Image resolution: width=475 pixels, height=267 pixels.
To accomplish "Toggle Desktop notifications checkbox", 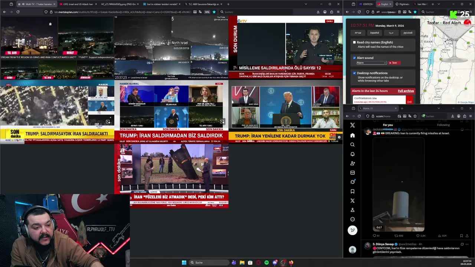I will (x=354, y=73).
